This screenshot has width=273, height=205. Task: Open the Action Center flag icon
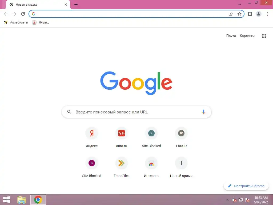coord(247,200)
